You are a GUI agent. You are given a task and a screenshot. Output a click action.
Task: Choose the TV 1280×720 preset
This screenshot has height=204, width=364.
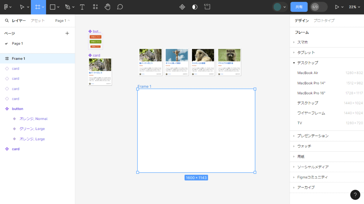tap(327, 123)
